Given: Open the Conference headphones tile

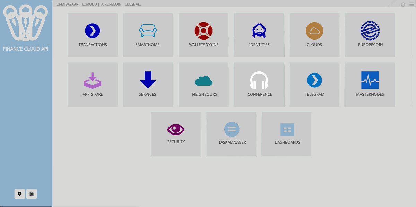Looking at the screenshot, I should 259,85.
